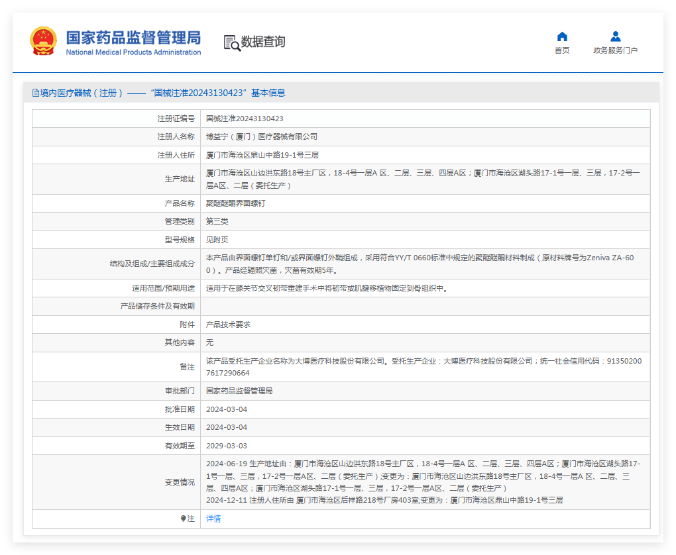Open 政务服务门户 text link
Image resolution: width=676 pixels, height=555 pixels.
(x=616, y=50)
